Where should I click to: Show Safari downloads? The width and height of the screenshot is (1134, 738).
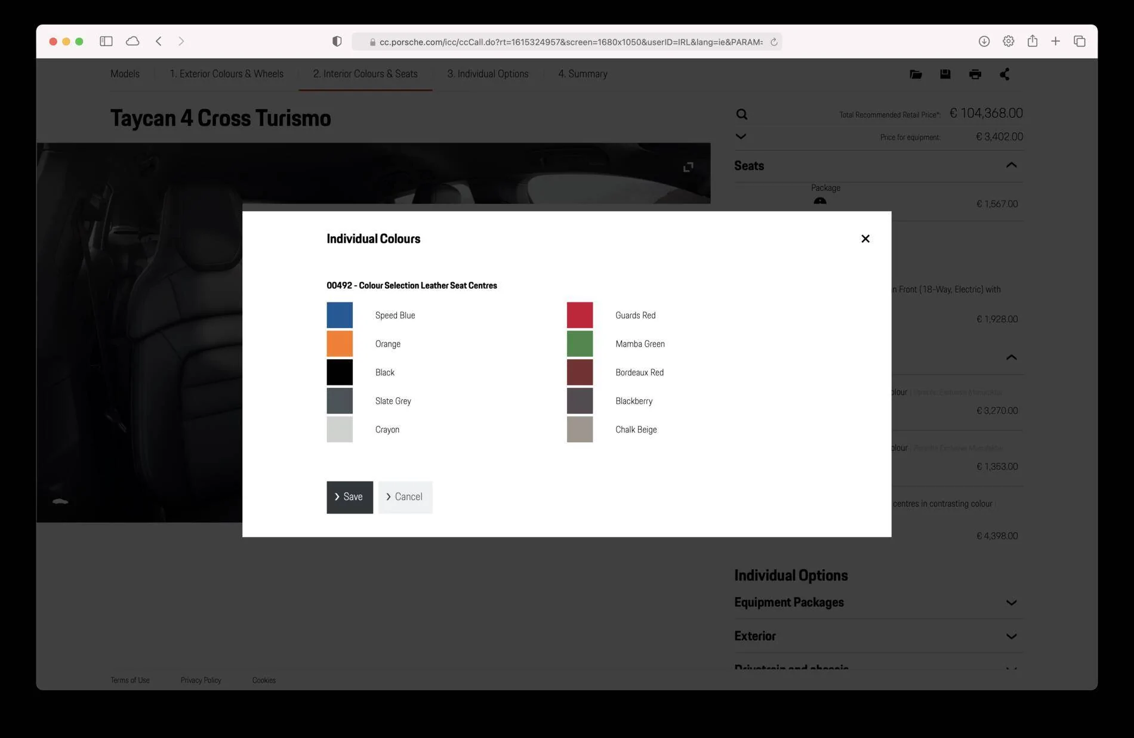coord(984,41)
